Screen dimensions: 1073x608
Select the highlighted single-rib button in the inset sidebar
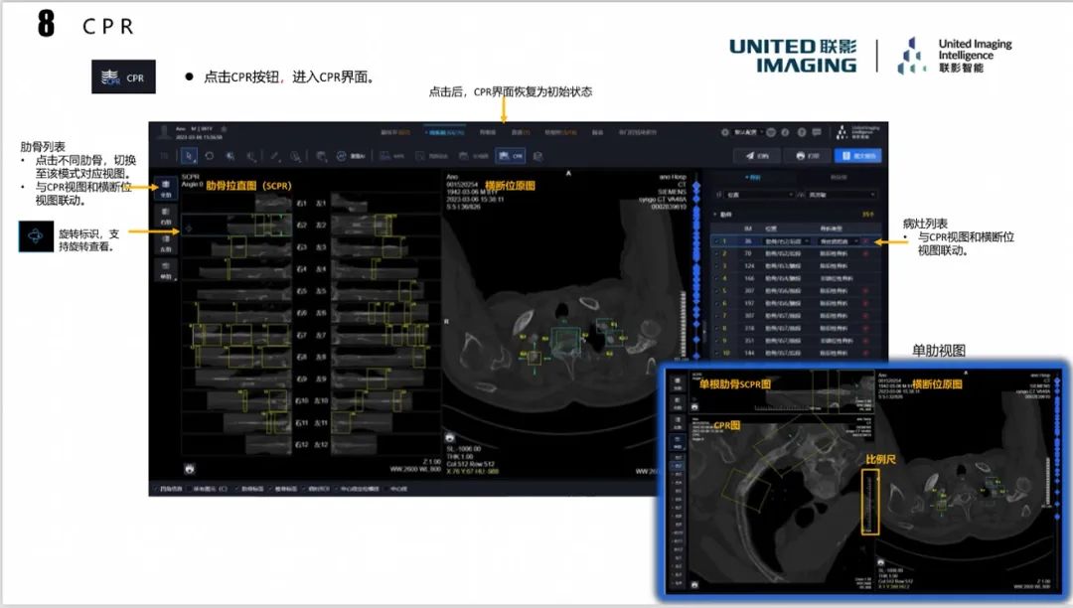point(678,443)
